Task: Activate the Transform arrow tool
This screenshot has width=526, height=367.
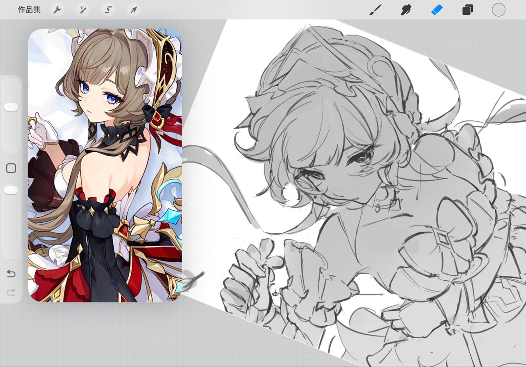Action: coord(133,10)
